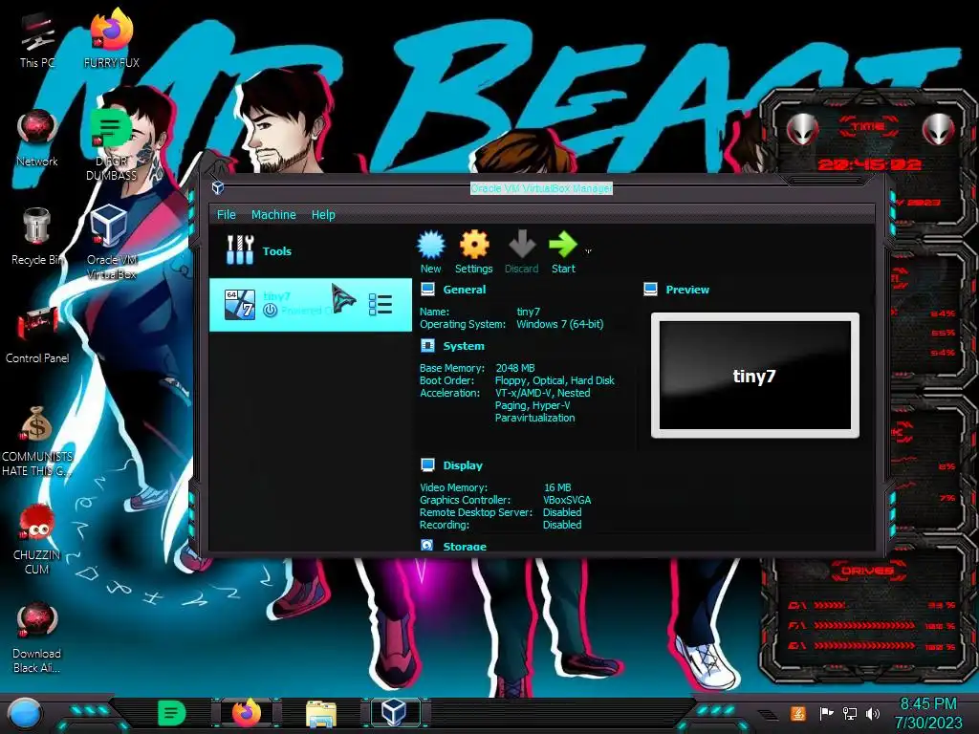Click the System section header

[x=464, y=346]
